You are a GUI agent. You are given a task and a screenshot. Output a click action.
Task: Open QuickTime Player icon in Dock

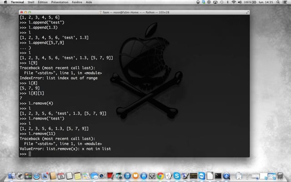pyautogui.click(x=226, y=176)
